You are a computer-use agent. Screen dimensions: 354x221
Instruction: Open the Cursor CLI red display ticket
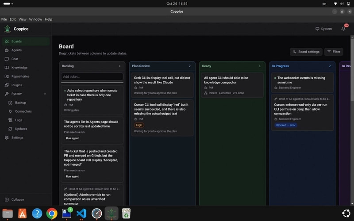pos(162,118)
